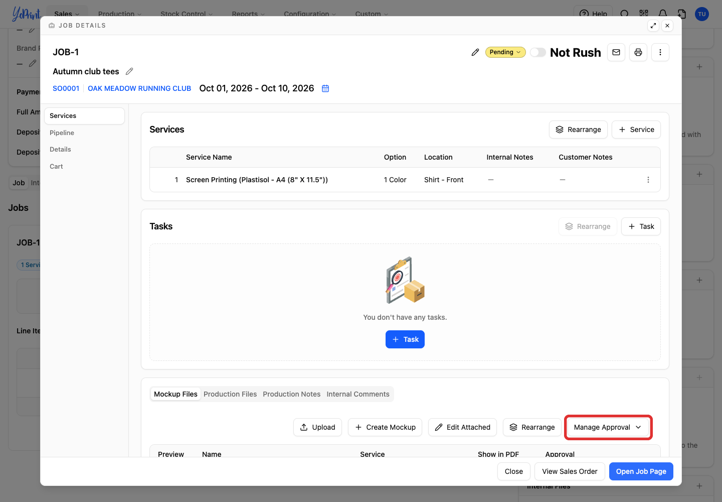Screen dimensions: 722x502
Task: Select the Cart sidebar section
Action: tap(84, 166)
